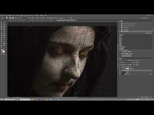Delete current state in History panel

(151, 33)
